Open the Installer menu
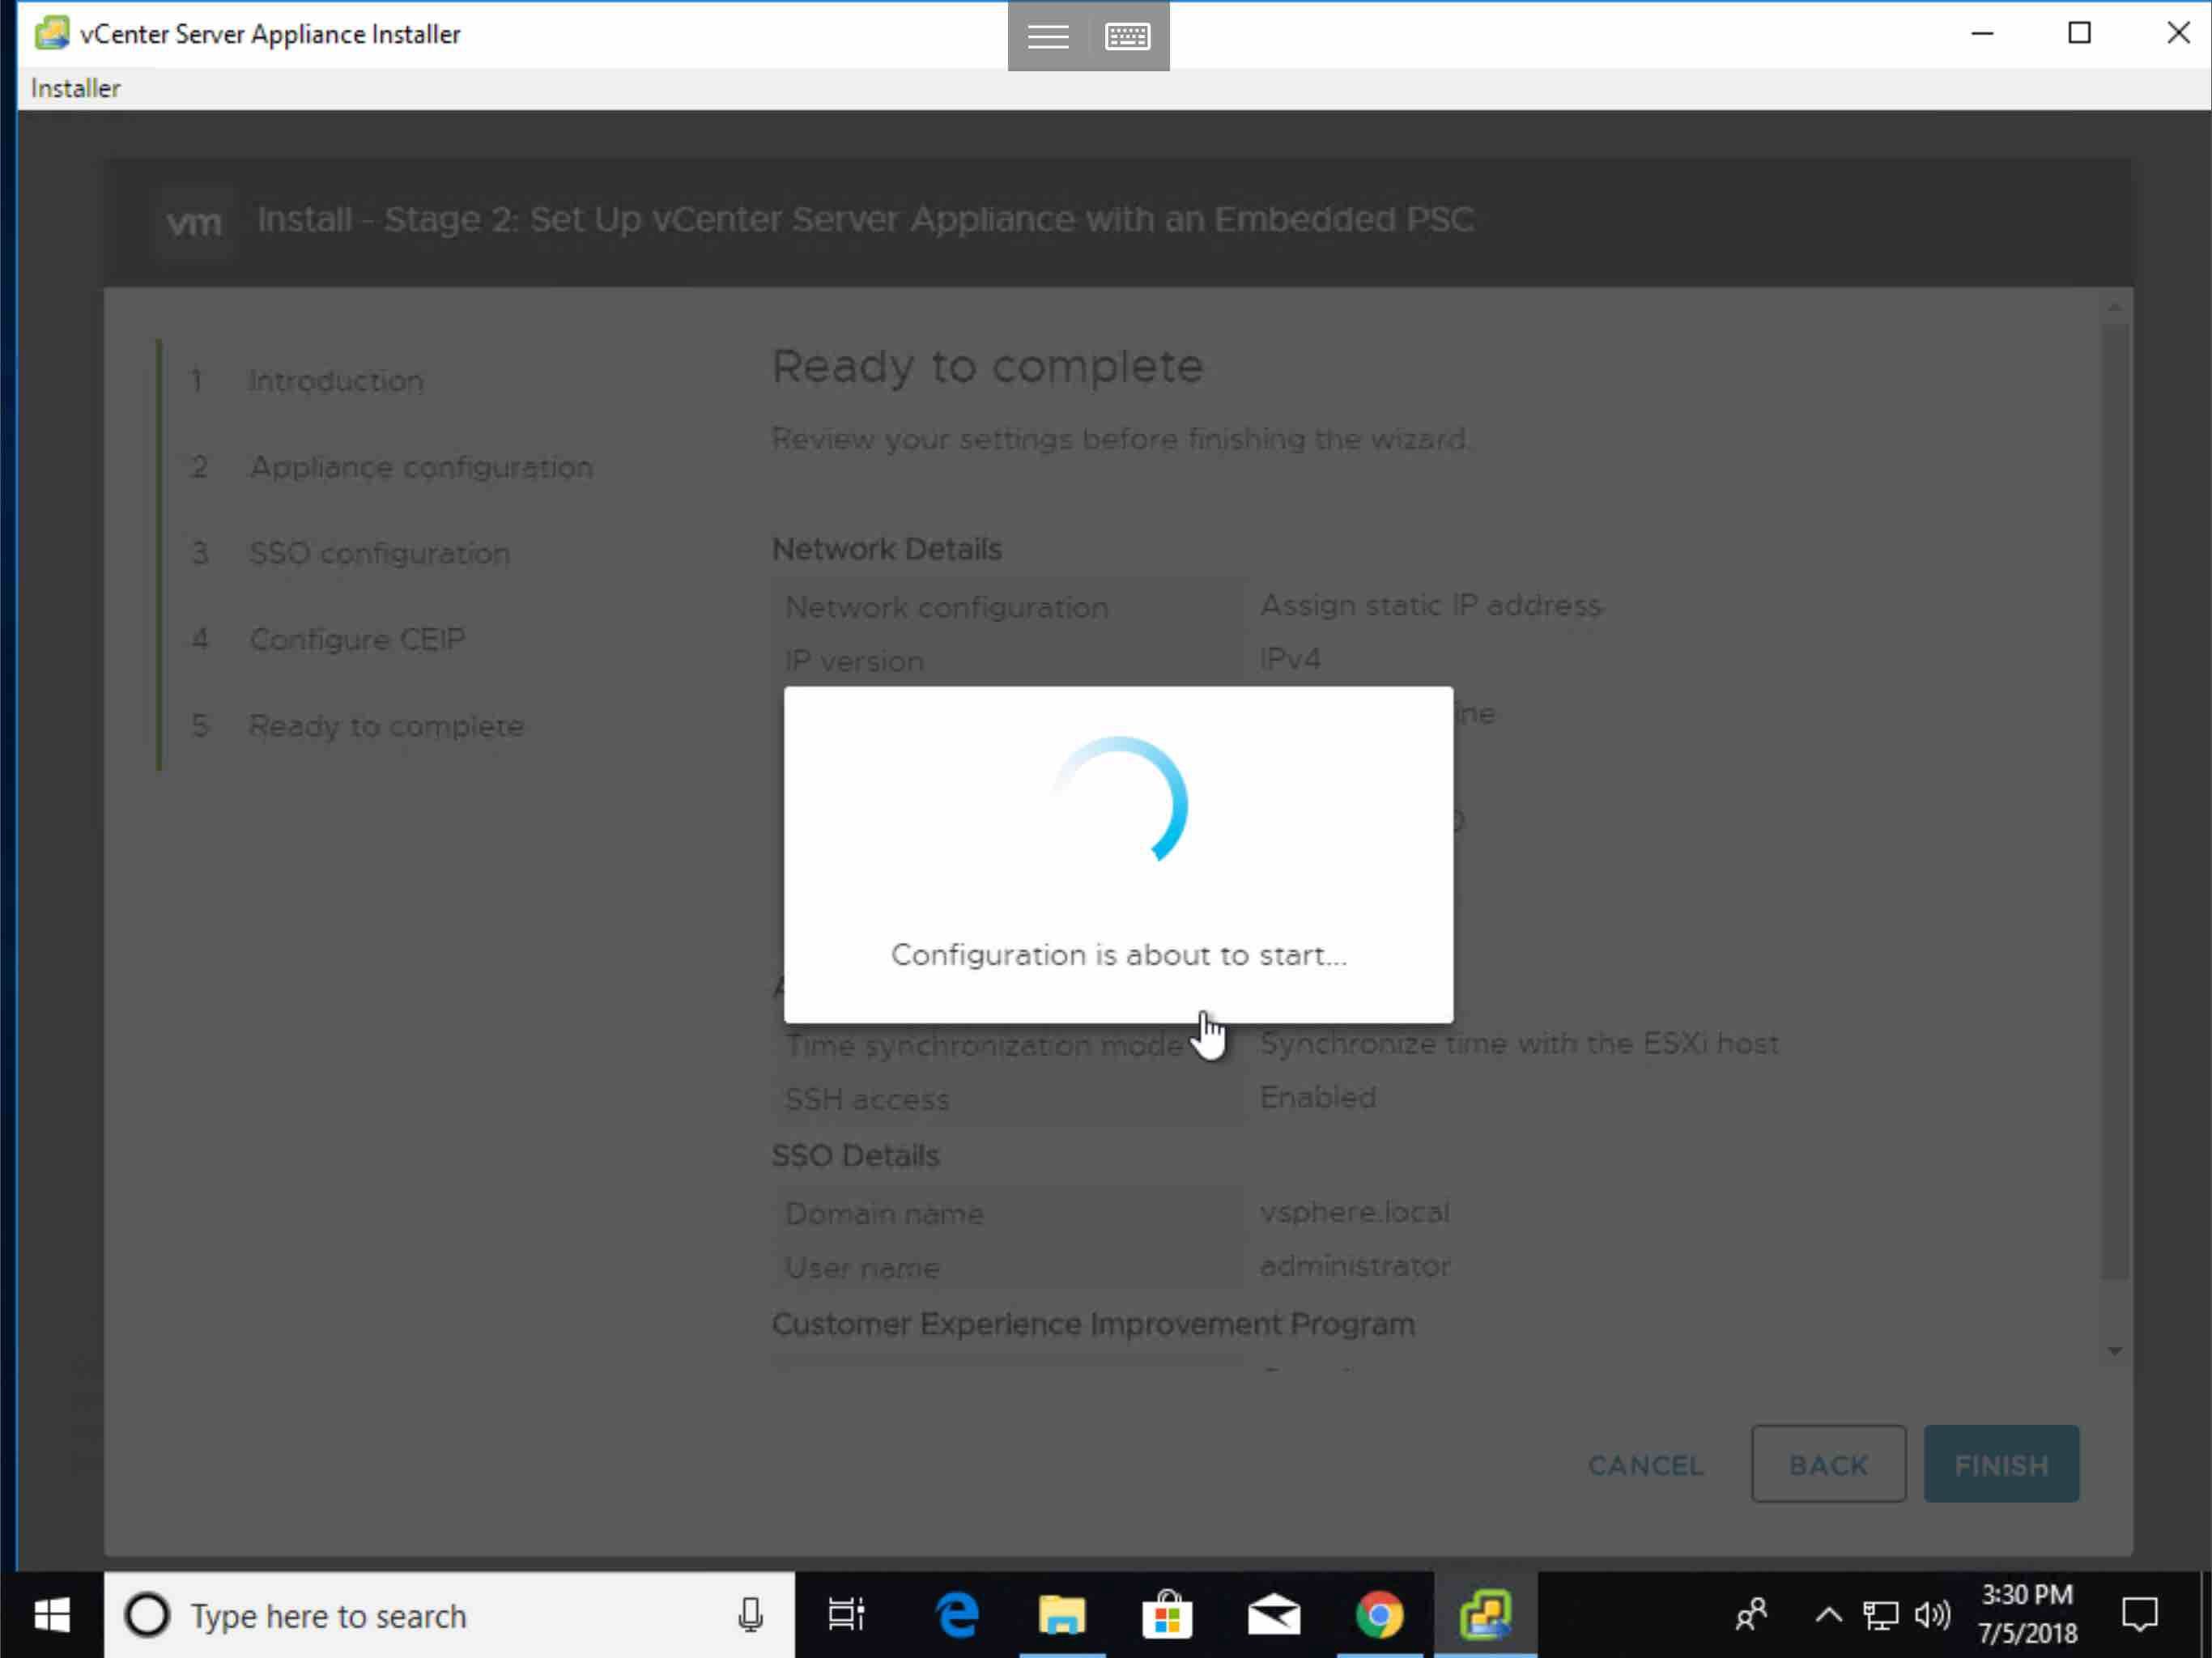Screen dimensions: 2212x1658 (x=75, y=88)
